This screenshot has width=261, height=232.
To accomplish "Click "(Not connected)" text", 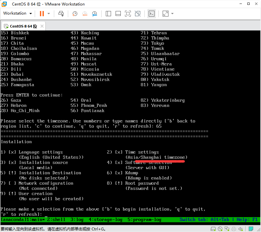I will tap(38, 189).
